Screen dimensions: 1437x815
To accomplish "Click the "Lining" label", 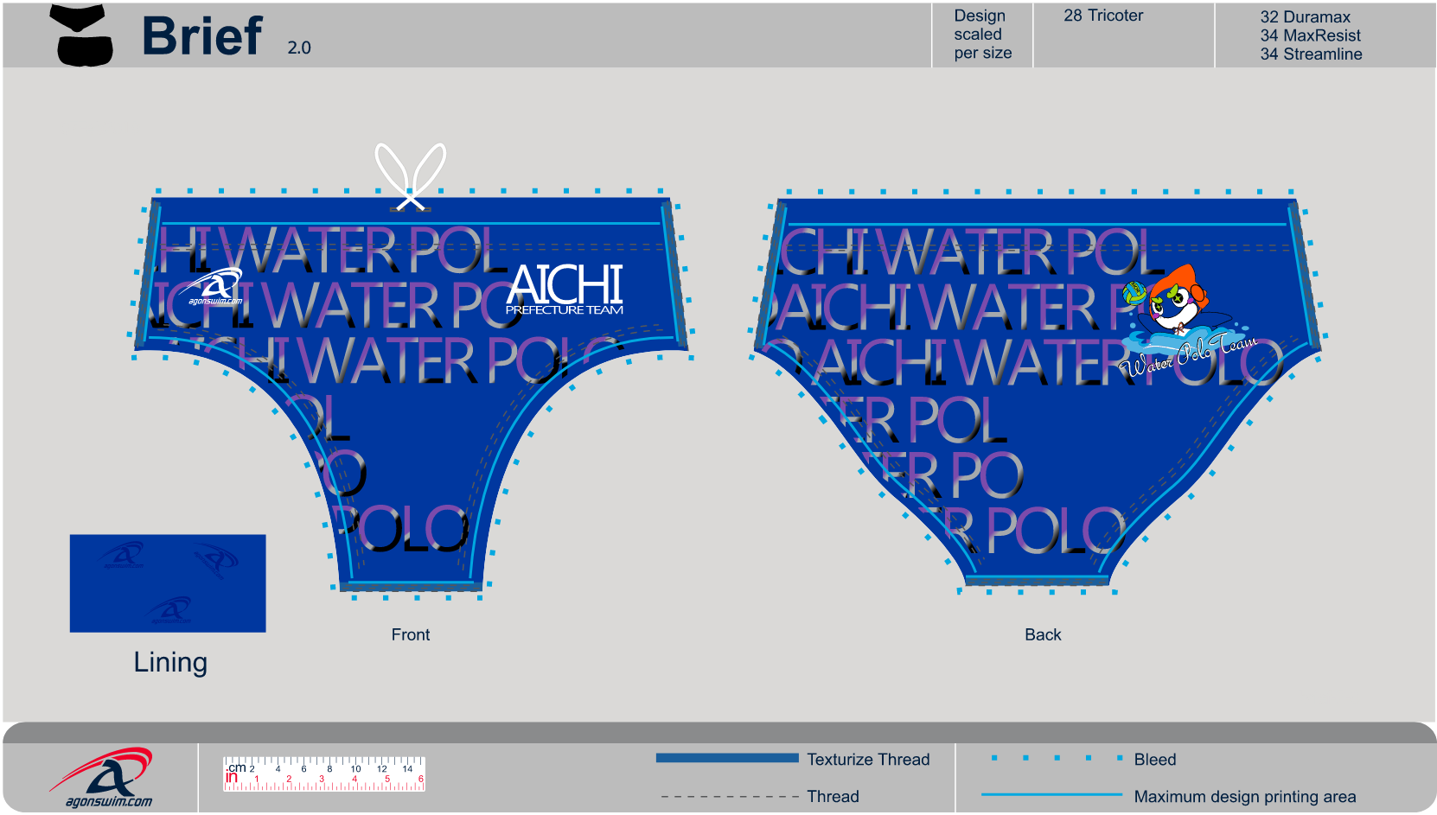I will click(x=170, y=662).
